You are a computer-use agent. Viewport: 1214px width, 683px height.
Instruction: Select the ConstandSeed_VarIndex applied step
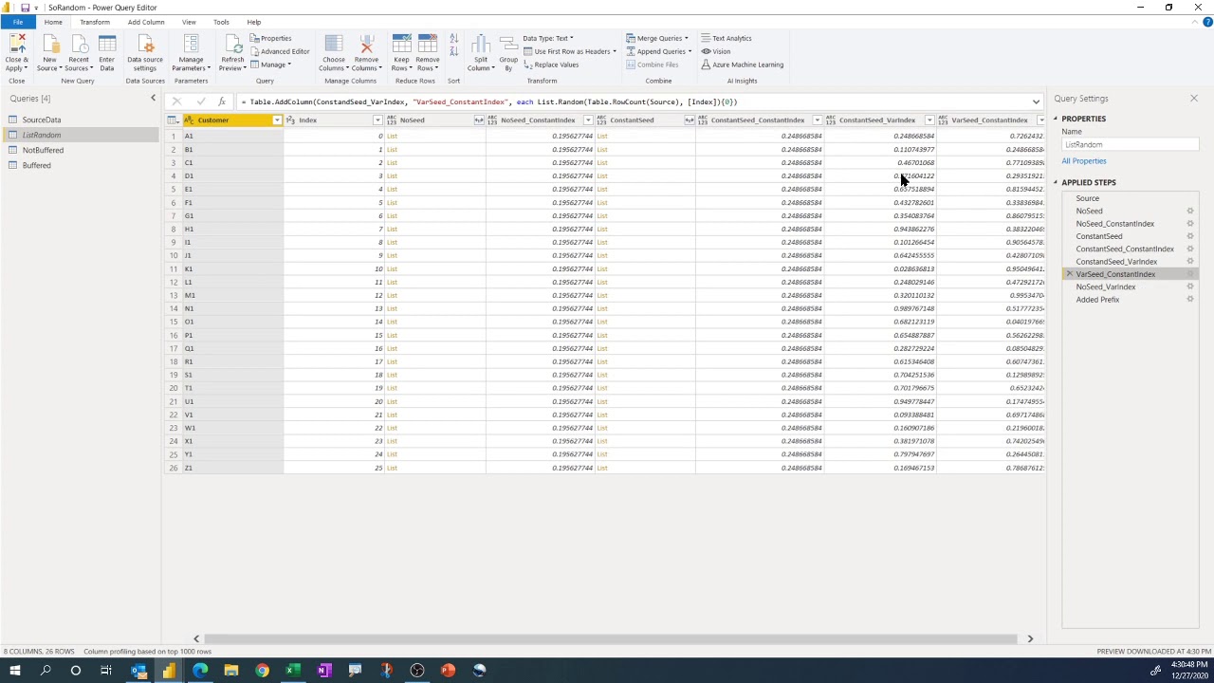click(1116, 262)
